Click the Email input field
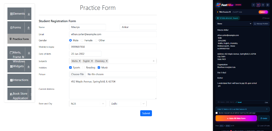The height and width of the screenshot is (131, 272). pos(113,34)
